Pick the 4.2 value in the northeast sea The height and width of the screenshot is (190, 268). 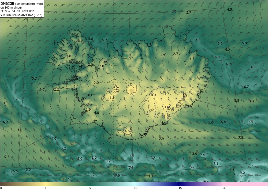pyautogui.click(x=228, y=50)
